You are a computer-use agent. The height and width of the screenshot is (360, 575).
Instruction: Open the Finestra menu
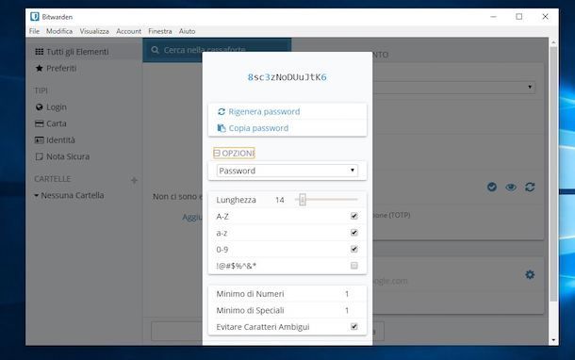tap(160, 31)
